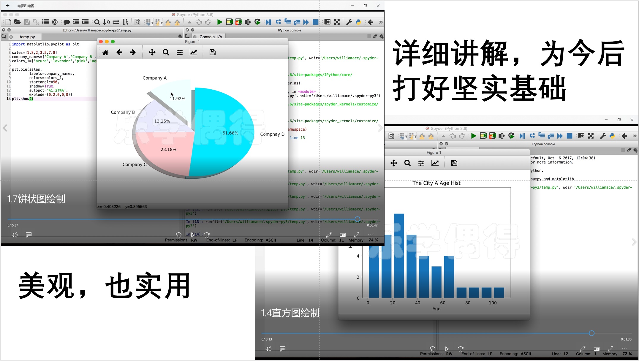Toggle full screen in pie chart video player
639x361 pixels.
point(357,235)
